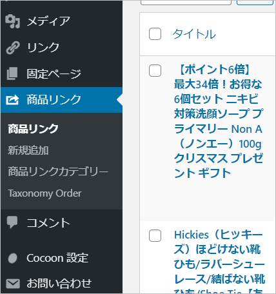
Task: Open the メディア menu label
Action: [x=48, y=21]
